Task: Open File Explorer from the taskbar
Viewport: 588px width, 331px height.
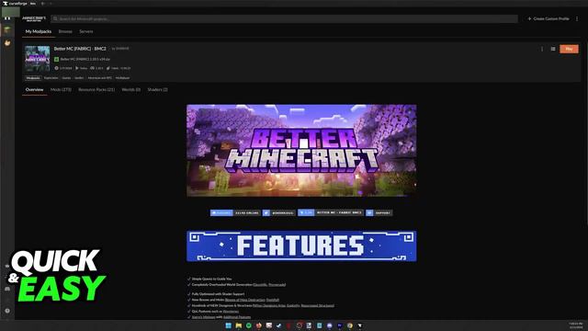Action: point(239,325)
